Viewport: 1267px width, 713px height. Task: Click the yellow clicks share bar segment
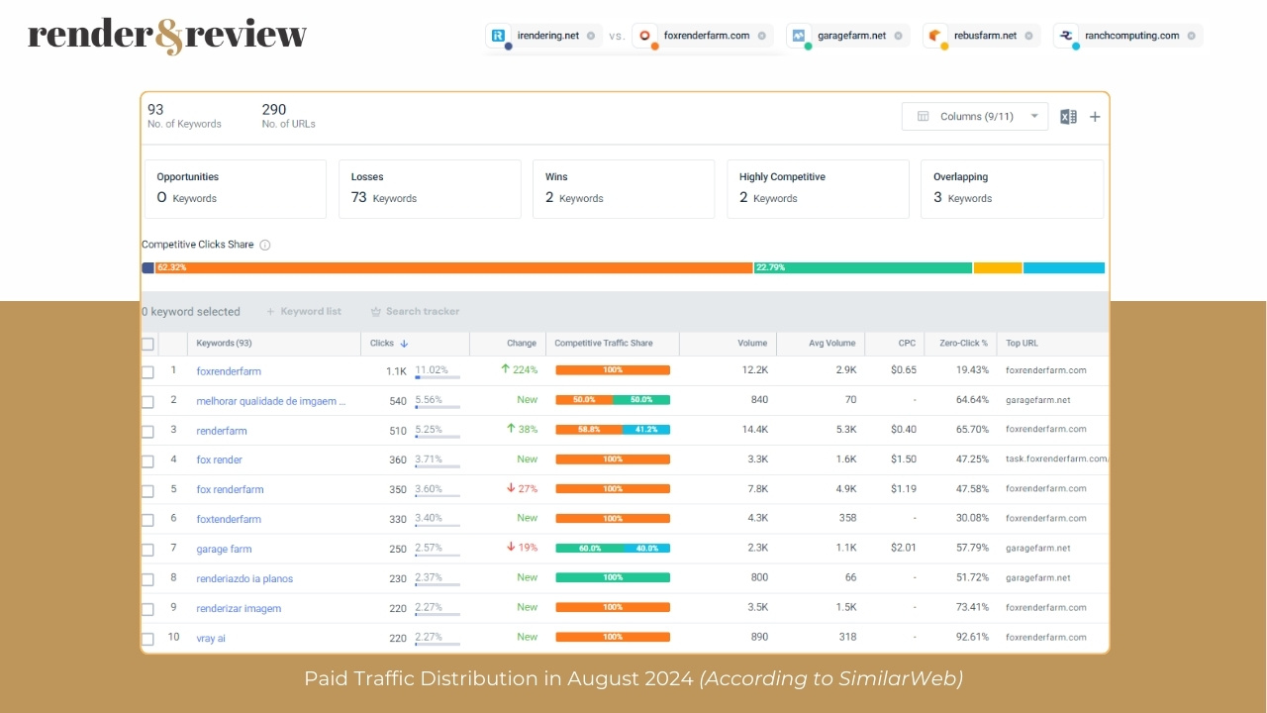coord(998,267)
